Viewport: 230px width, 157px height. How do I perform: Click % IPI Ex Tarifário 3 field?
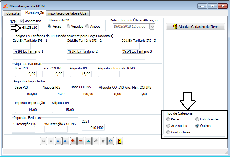[x=133, y=56]
